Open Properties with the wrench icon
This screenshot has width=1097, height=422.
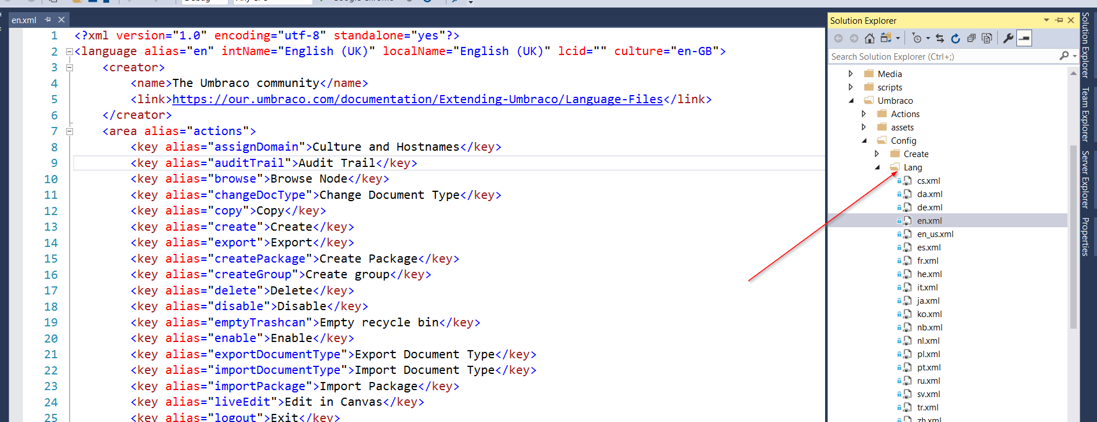tap(1008, 38)
